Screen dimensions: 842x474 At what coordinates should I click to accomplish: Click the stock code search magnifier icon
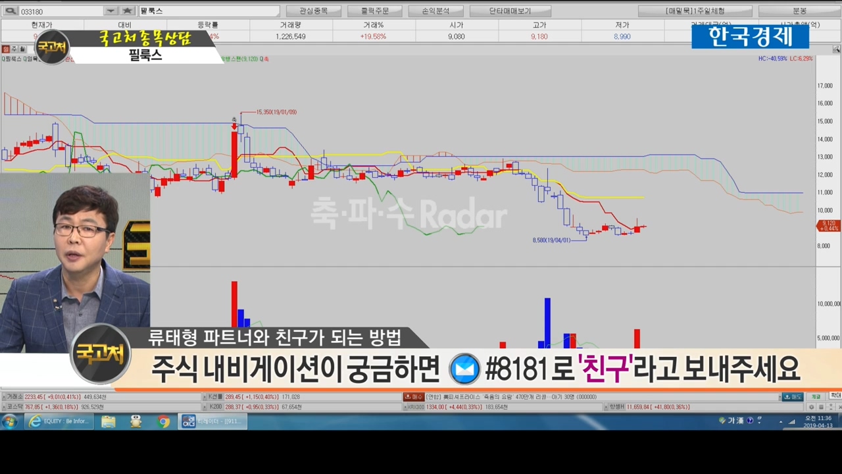[x=10, y=11]
